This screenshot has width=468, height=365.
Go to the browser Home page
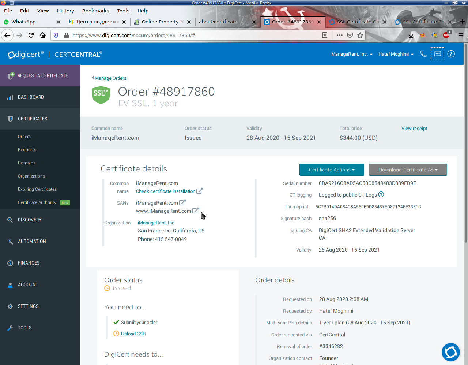click(x=43, y=35)
